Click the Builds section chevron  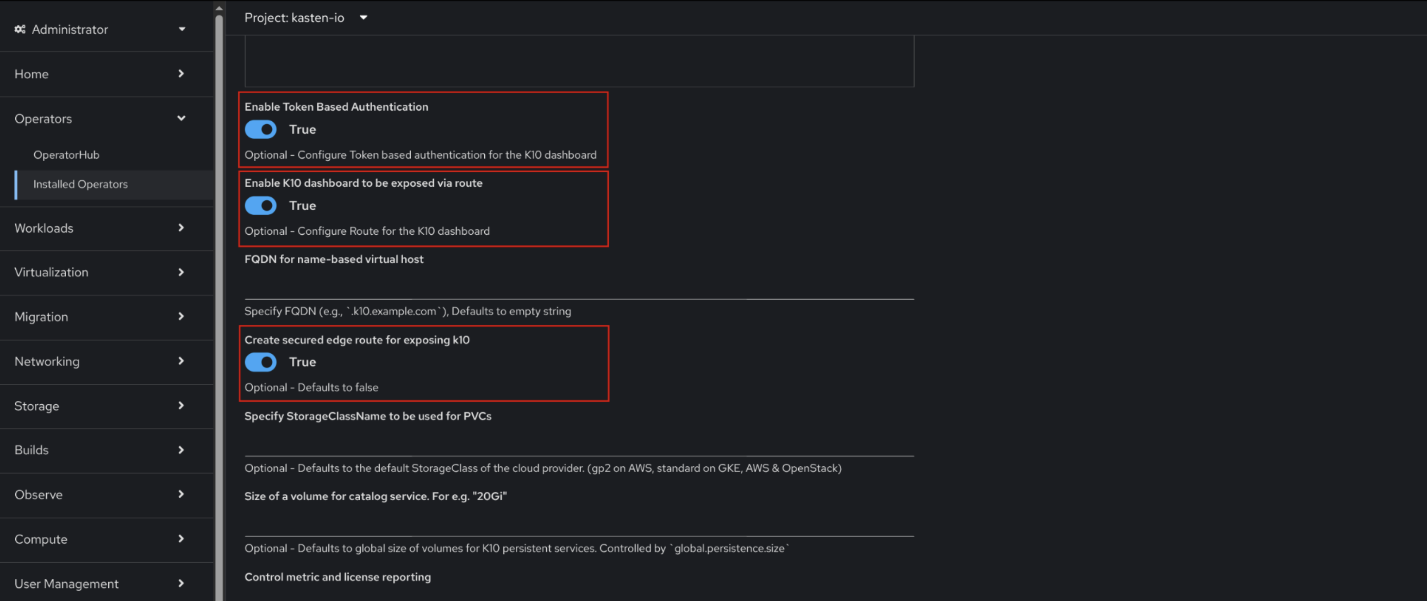(181, 451)
